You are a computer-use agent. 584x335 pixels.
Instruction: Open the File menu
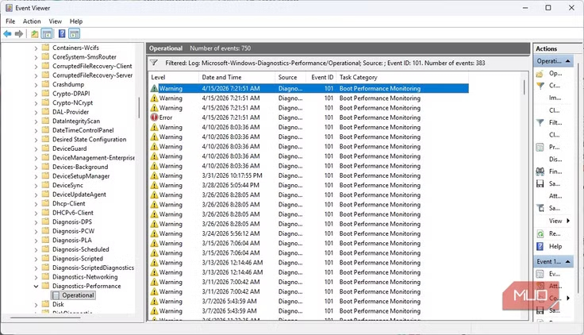coord(10,21)
